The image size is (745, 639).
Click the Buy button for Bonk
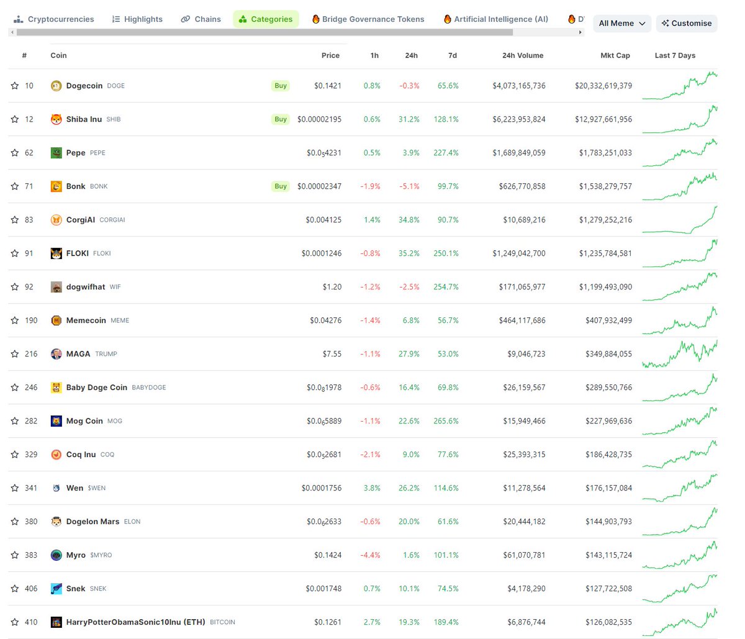(x=280, y=186)
